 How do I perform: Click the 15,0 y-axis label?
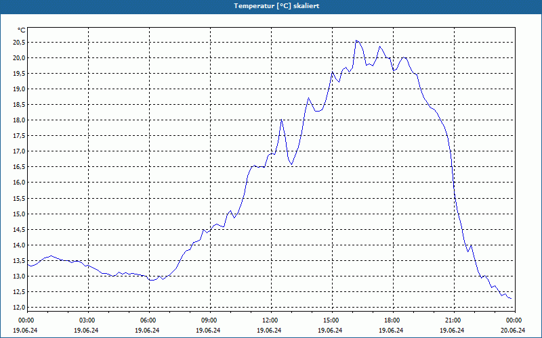pos(20,214)
